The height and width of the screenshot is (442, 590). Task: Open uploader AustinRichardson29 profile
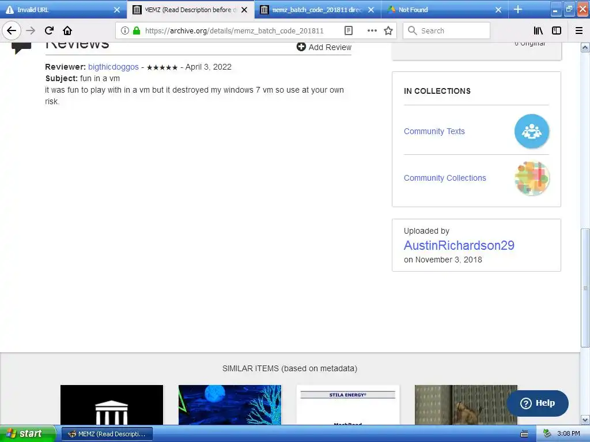(459, 245)
